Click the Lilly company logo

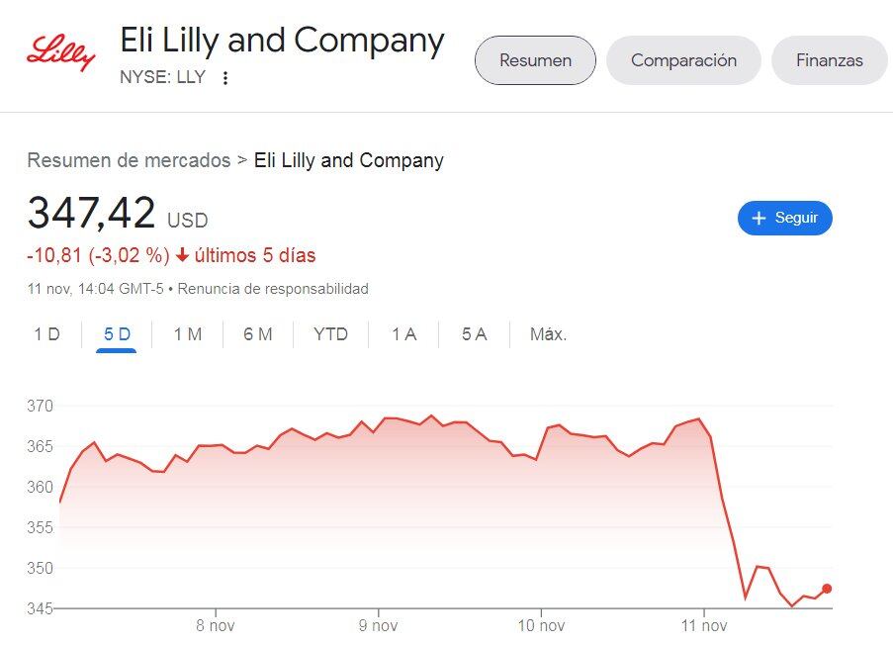61,52
